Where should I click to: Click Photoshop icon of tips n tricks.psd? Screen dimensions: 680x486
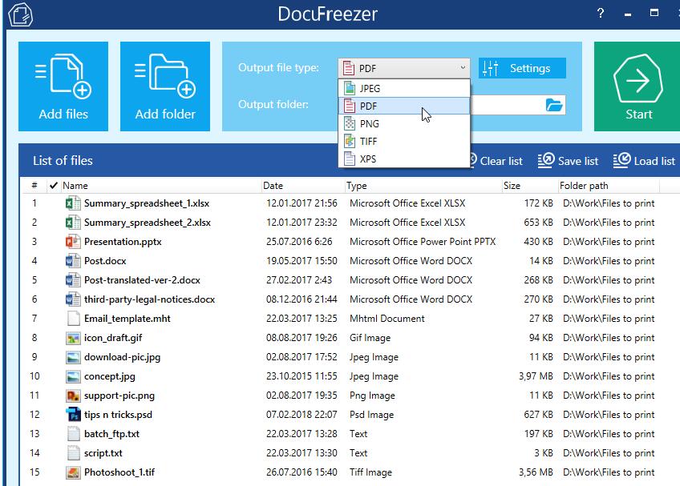[73, 415]
